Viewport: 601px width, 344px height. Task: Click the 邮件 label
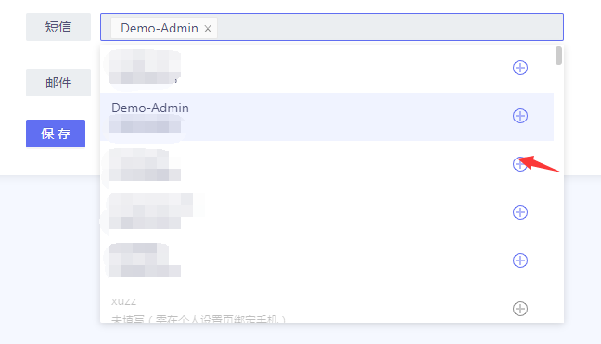pyautogui.click(x=58, y=83)
